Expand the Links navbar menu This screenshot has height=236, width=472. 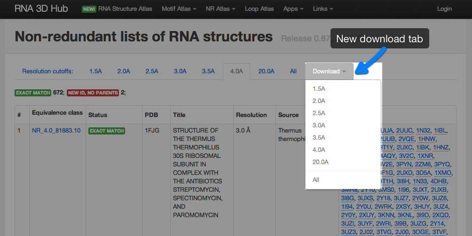(323, 9)
